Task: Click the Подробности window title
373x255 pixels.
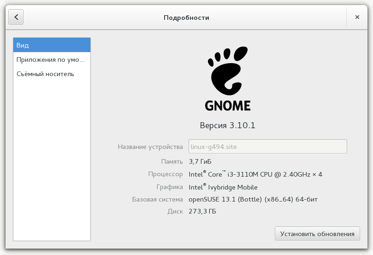Action: pyautogui.click(x=186, y=18)
